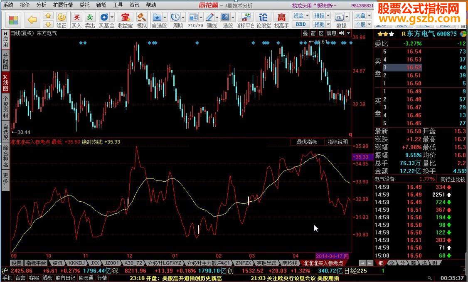
Task: Expand the 画线 dropdown arrow
Action: pos(217,17)
